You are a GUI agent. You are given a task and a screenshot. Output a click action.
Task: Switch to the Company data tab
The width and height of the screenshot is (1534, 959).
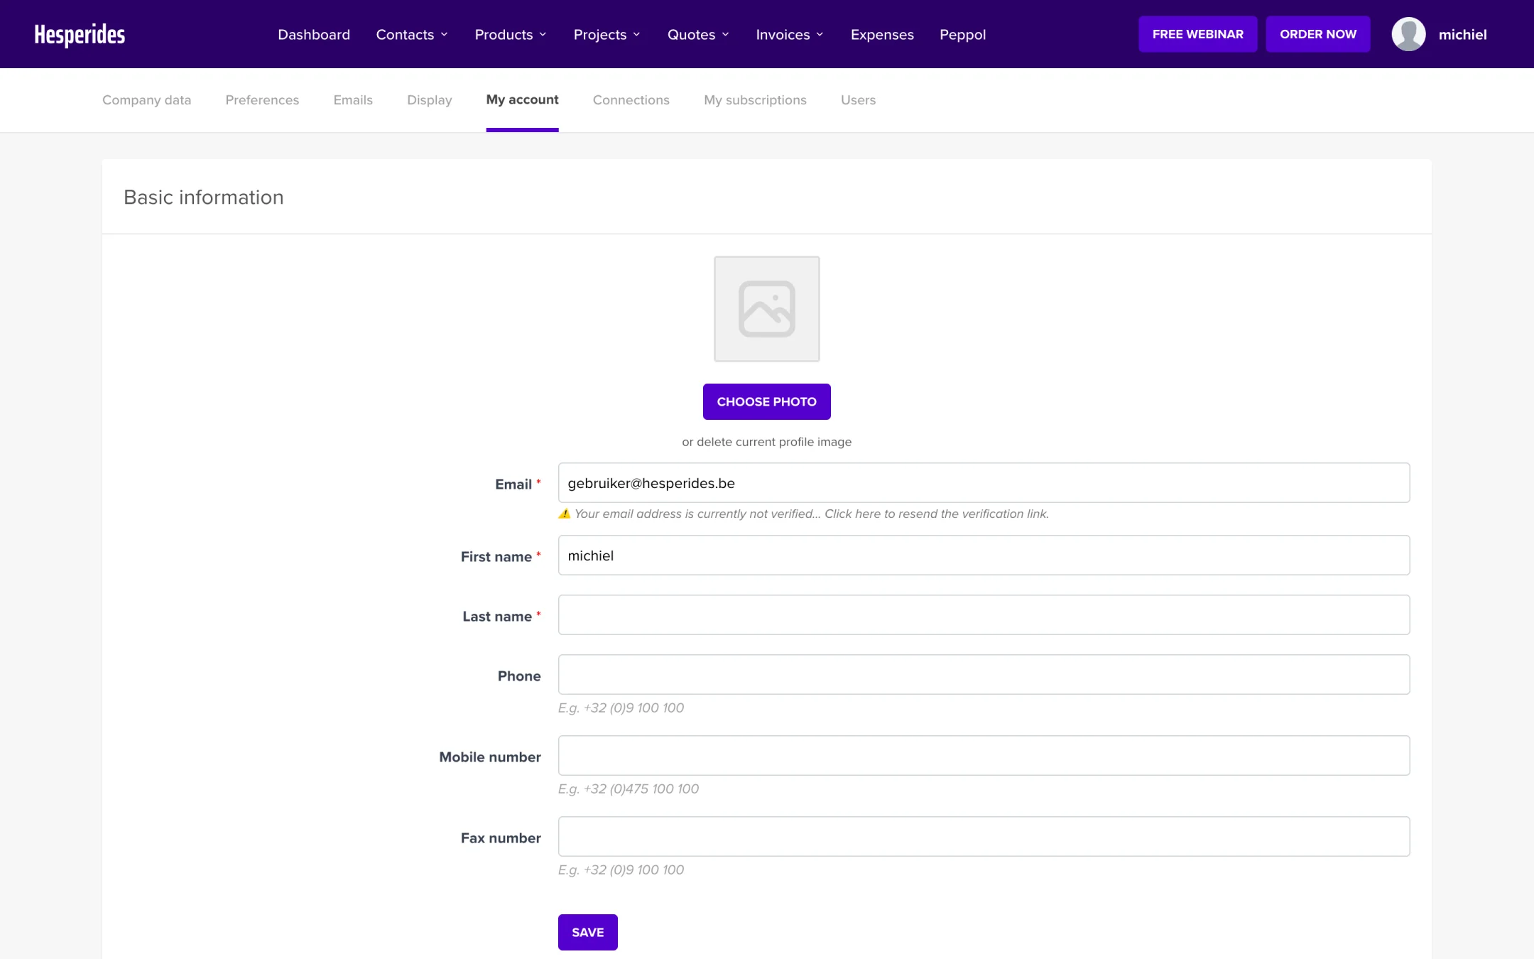(146, 99)
